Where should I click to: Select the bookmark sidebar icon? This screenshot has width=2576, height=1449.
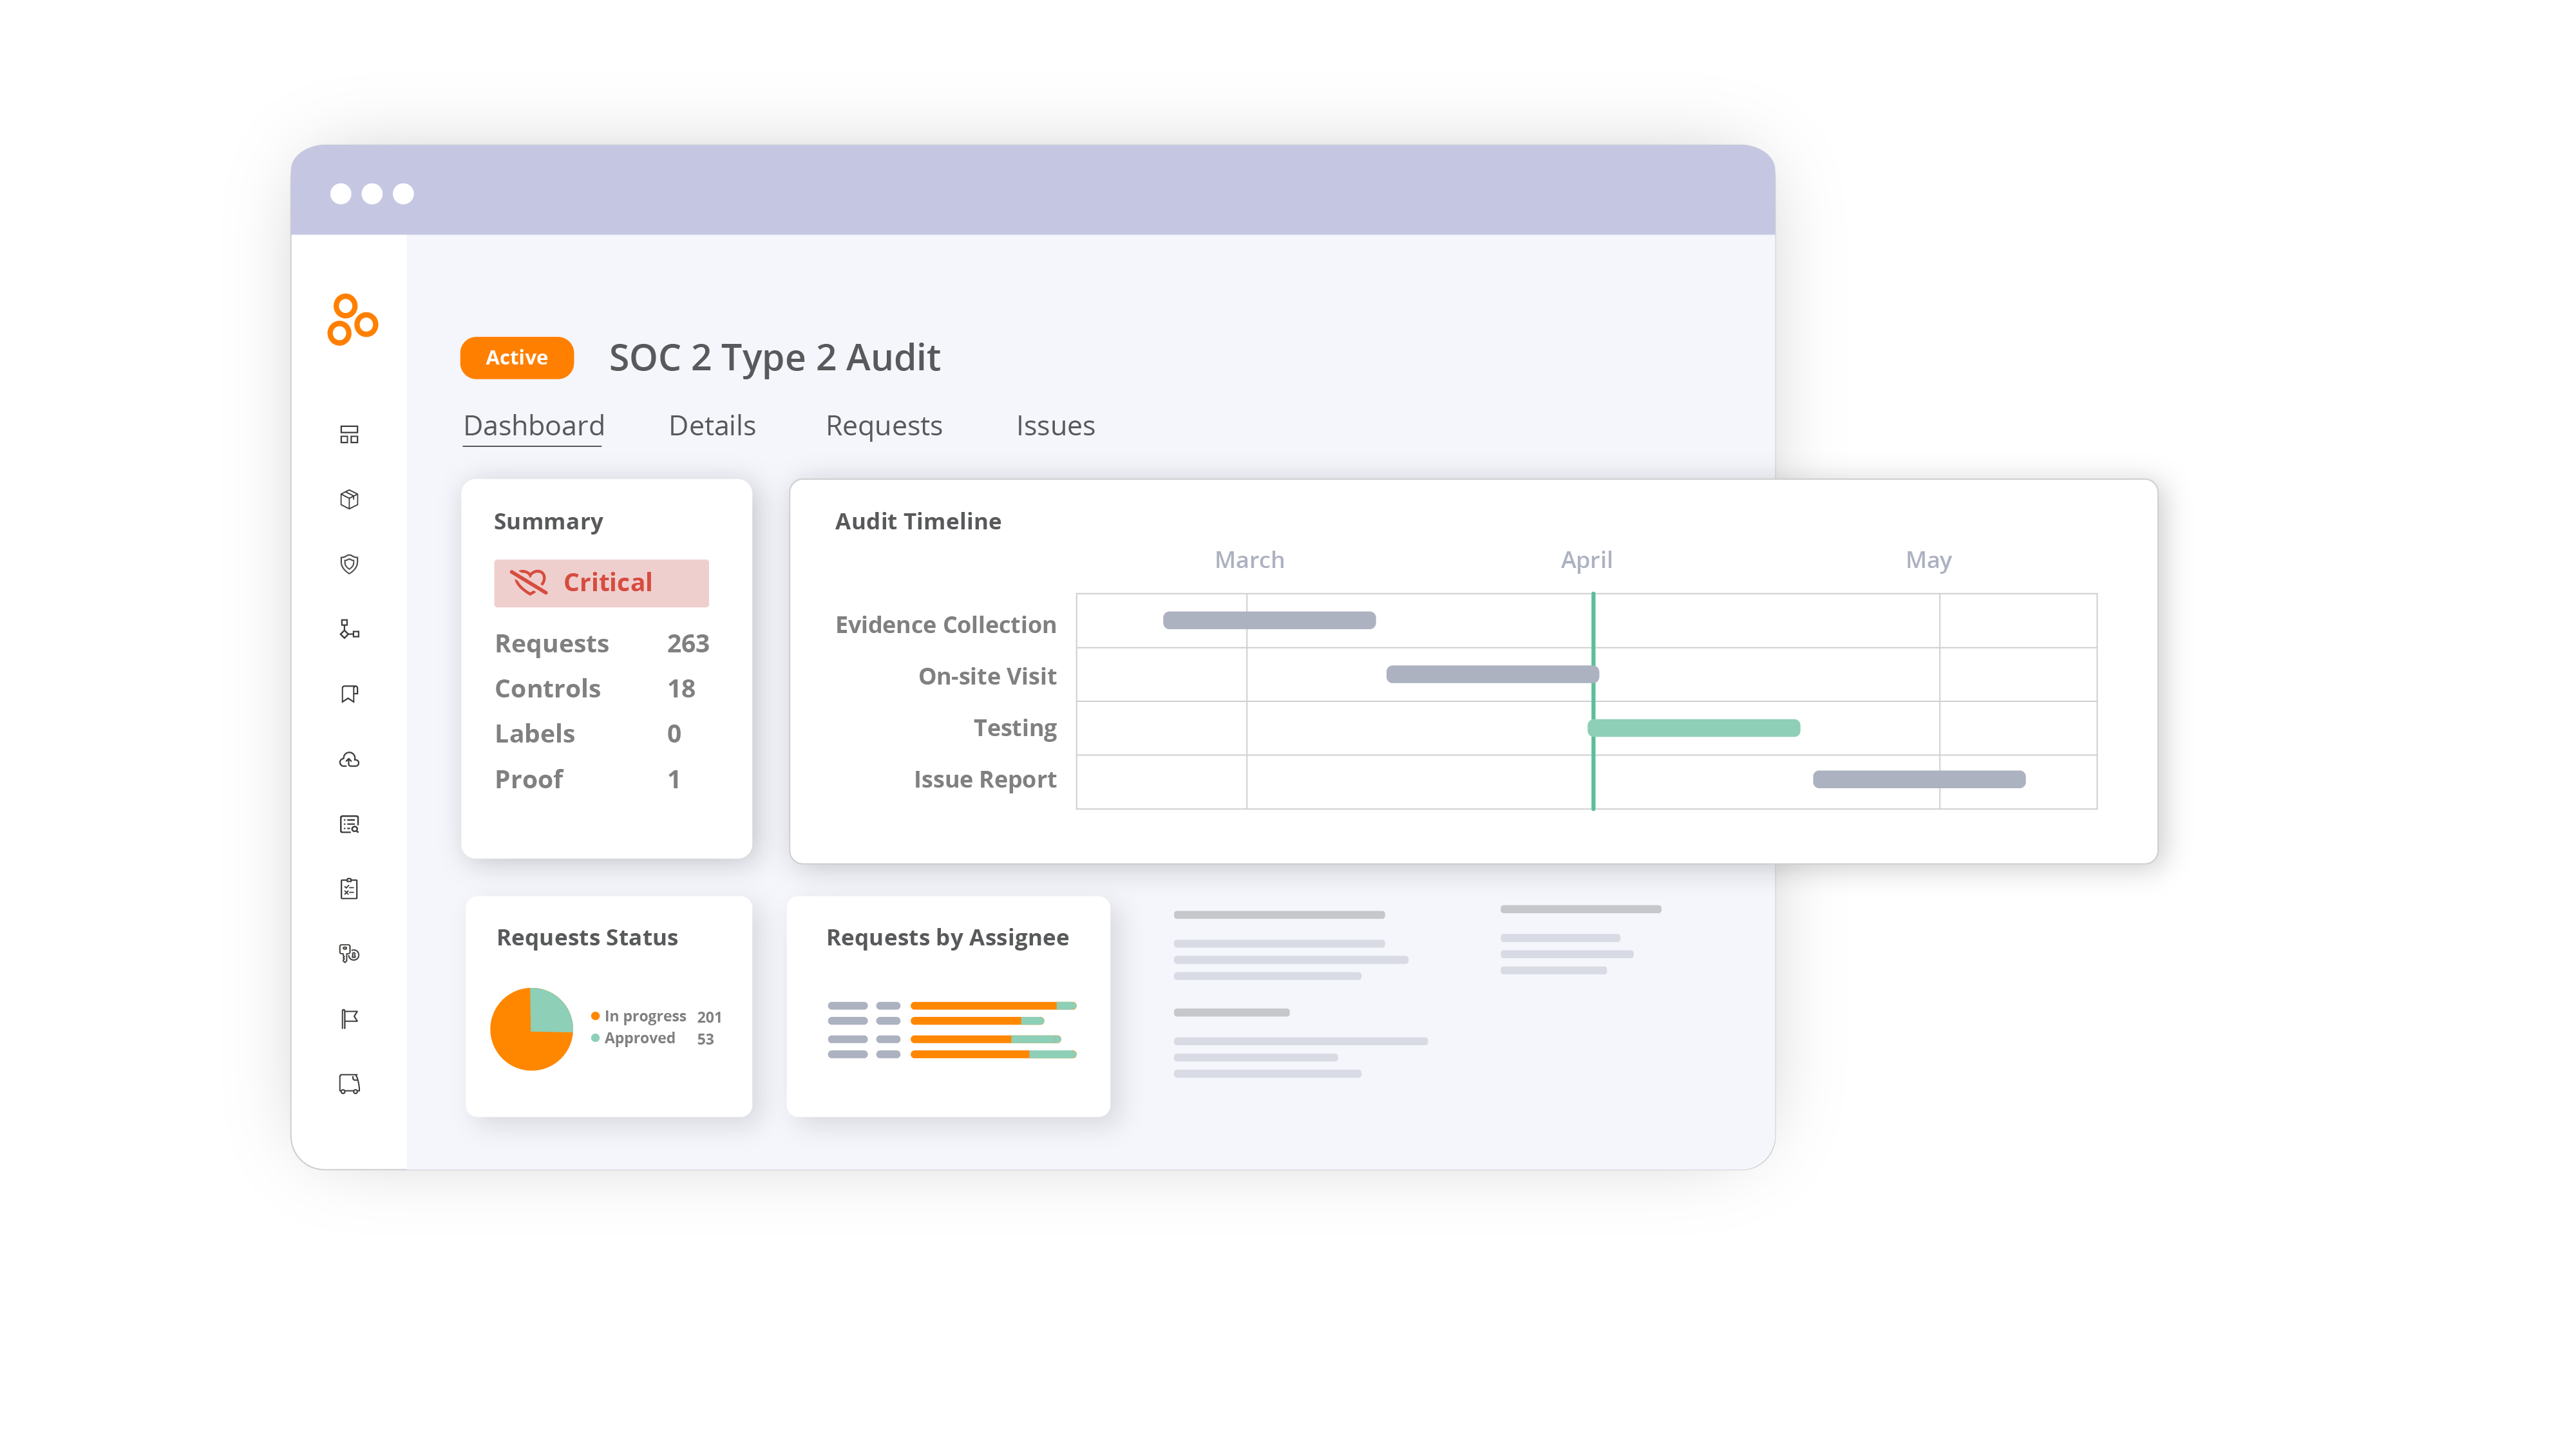tap(349, 694)
